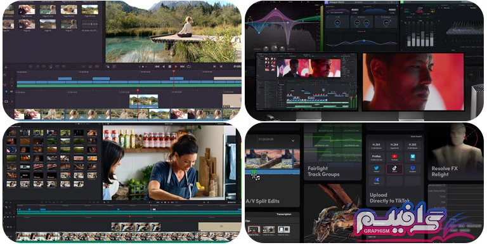Click A/V Split Edits label
Viewport: 487px width, 245px height.
click(263, 201)
